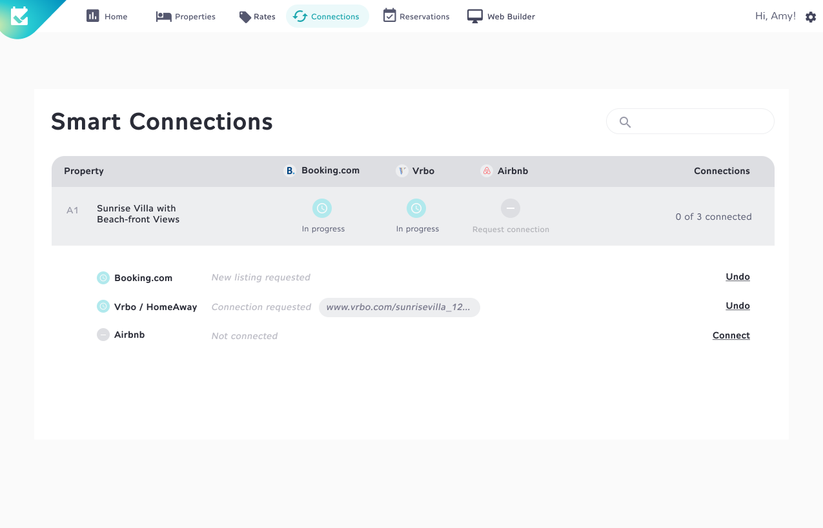Click the Smart Connections page heading
The height and width of the screenshot is (528, 823).
click(162, 121)
